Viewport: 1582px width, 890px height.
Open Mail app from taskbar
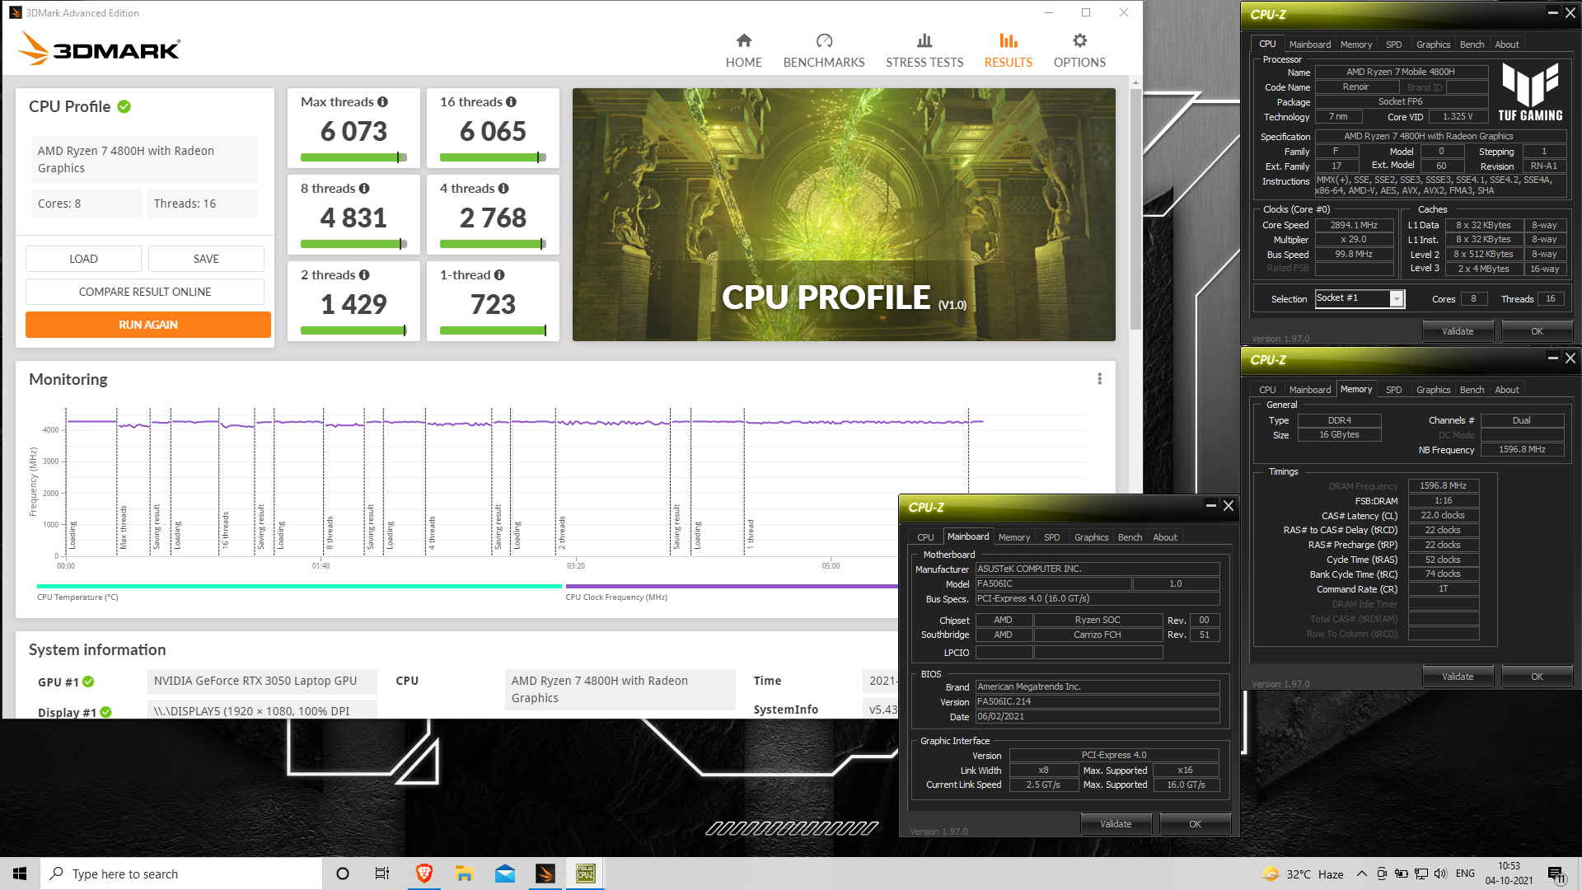click(x=504, y=874)
